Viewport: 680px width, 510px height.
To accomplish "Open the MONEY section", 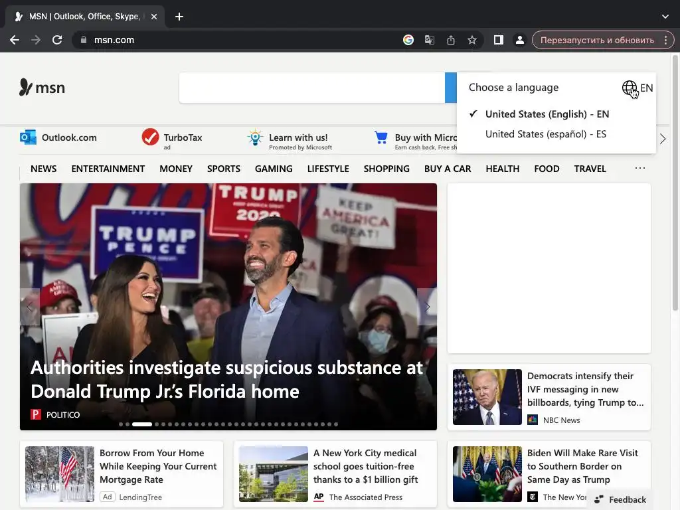I will point(175,169).
